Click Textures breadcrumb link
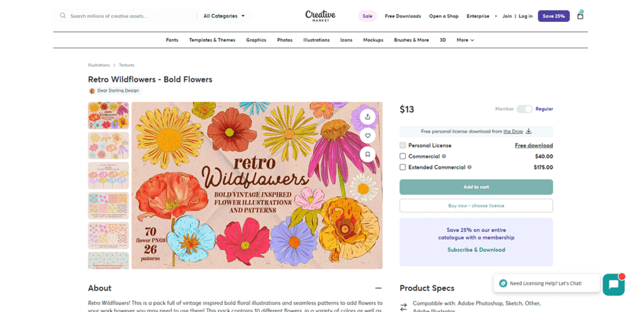 click(x=126, y=65)
